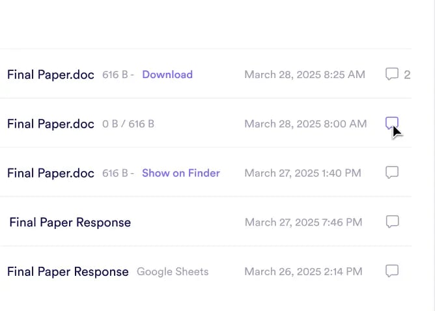Click the Show on Finder link
The image size is (435, 311).
click(180, 173)
